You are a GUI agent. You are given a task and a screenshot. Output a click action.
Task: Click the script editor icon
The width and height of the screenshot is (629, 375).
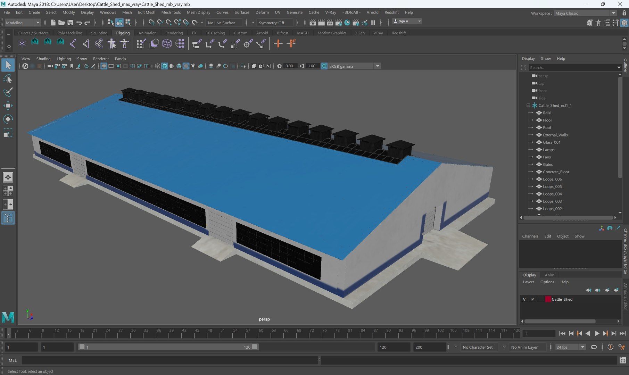pos(623,360)
